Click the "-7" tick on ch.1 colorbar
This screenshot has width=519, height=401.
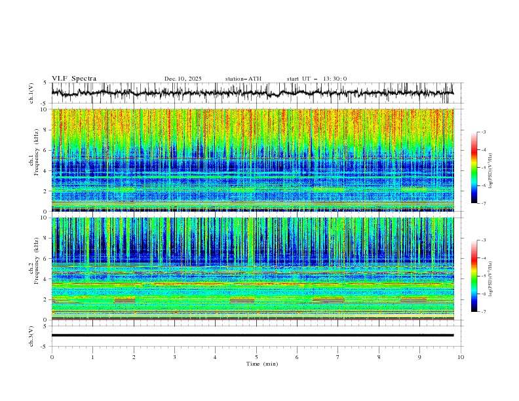(483, 204)
